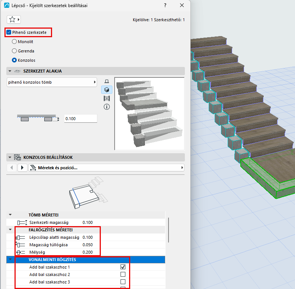This screenshot has width=295, height=289.
Task: Go to the next settings page arrow
Action: [x=22, y=168]
